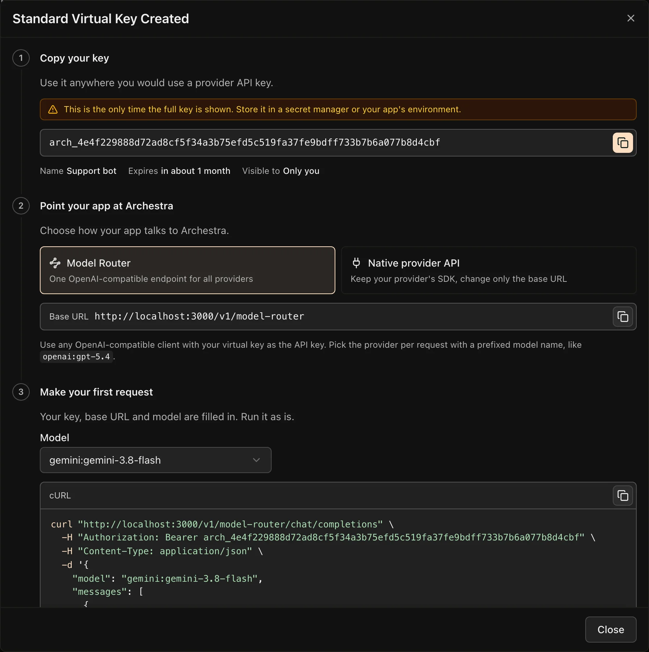Click the Standard Virtual Key Created title
The height and width of the screenshot is (652, 649).
[x=101, y=19]
